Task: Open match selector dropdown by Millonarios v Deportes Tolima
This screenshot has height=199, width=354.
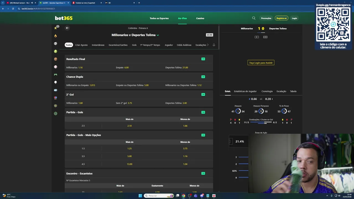Action: coord(158,35)
